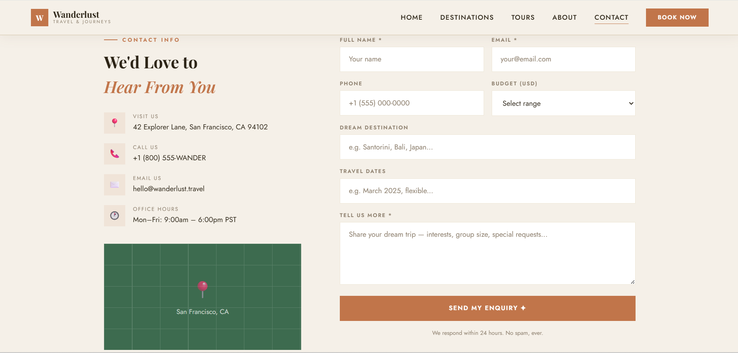Select the Contact nav link
738x353 pixels.
(611, 17)
